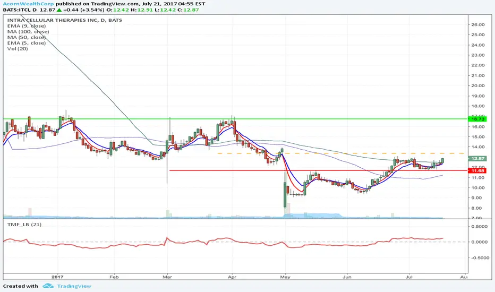Viewport: 495px width, 292px height.
Task: Click the 14.00 price axis label
Action: (x=478, y=147)
